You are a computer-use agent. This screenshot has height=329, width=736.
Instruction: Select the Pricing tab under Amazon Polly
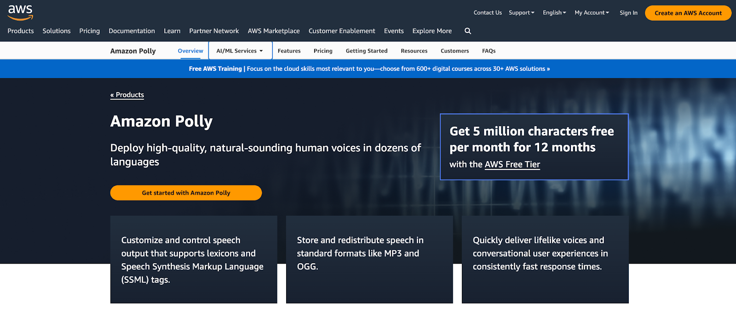323,51
